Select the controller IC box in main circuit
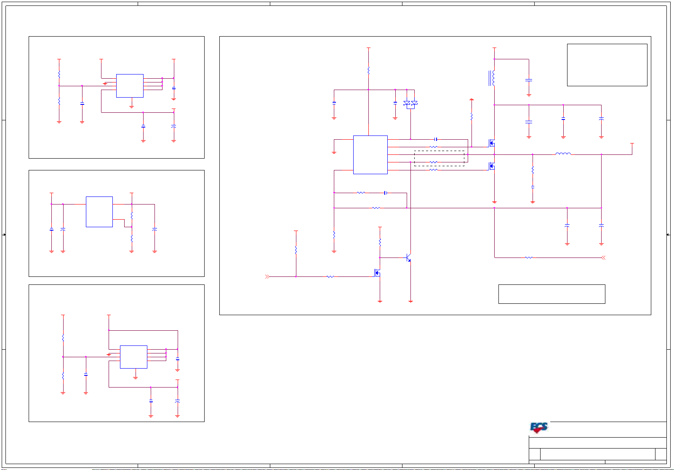674x470 pixels. [x=370, y=155]
